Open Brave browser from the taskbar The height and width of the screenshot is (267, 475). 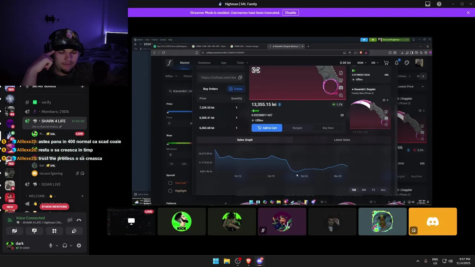coord(249,261)
